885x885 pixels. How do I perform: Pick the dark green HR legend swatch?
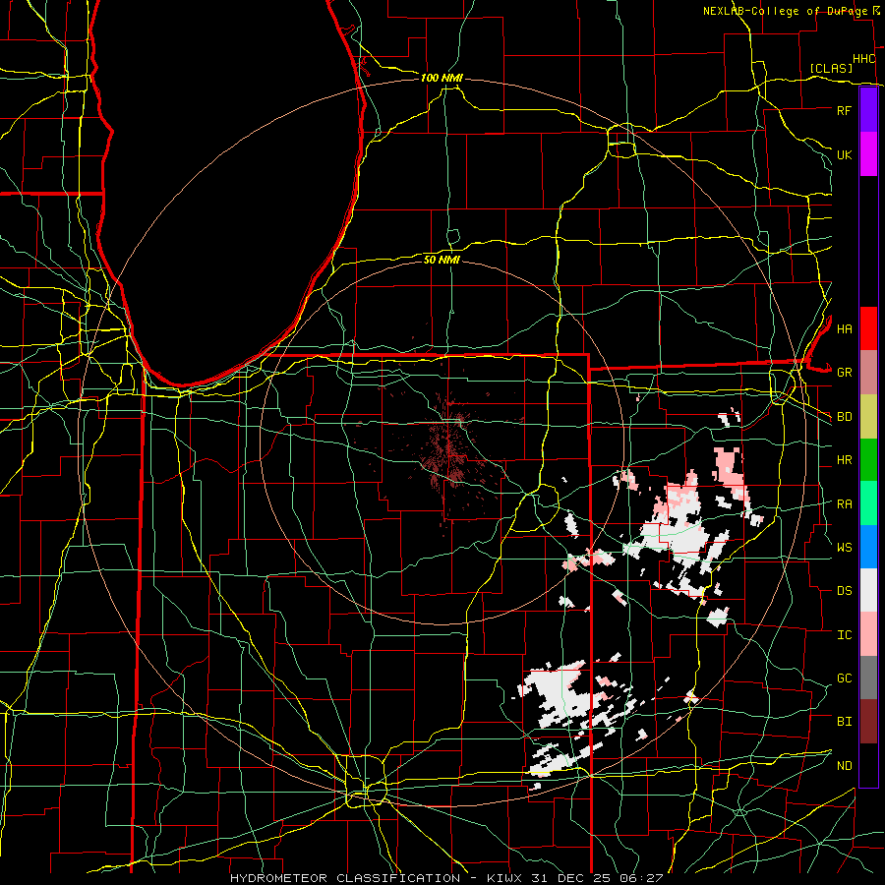pos(868,460)
